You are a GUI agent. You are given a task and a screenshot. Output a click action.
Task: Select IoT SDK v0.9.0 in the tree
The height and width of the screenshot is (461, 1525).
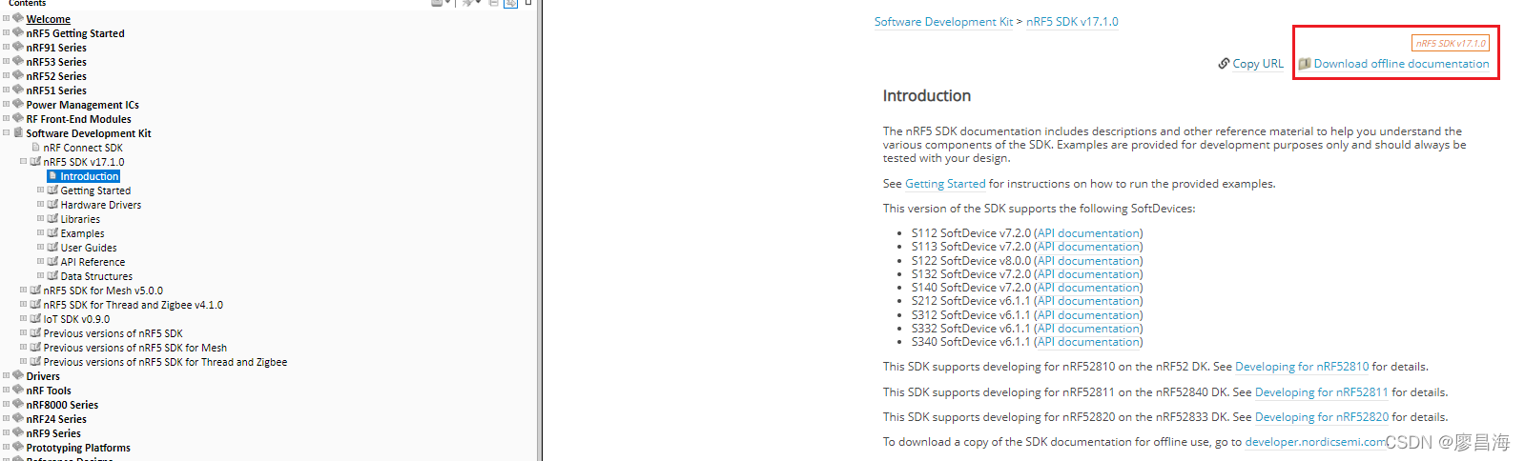(x=76, y=319)
